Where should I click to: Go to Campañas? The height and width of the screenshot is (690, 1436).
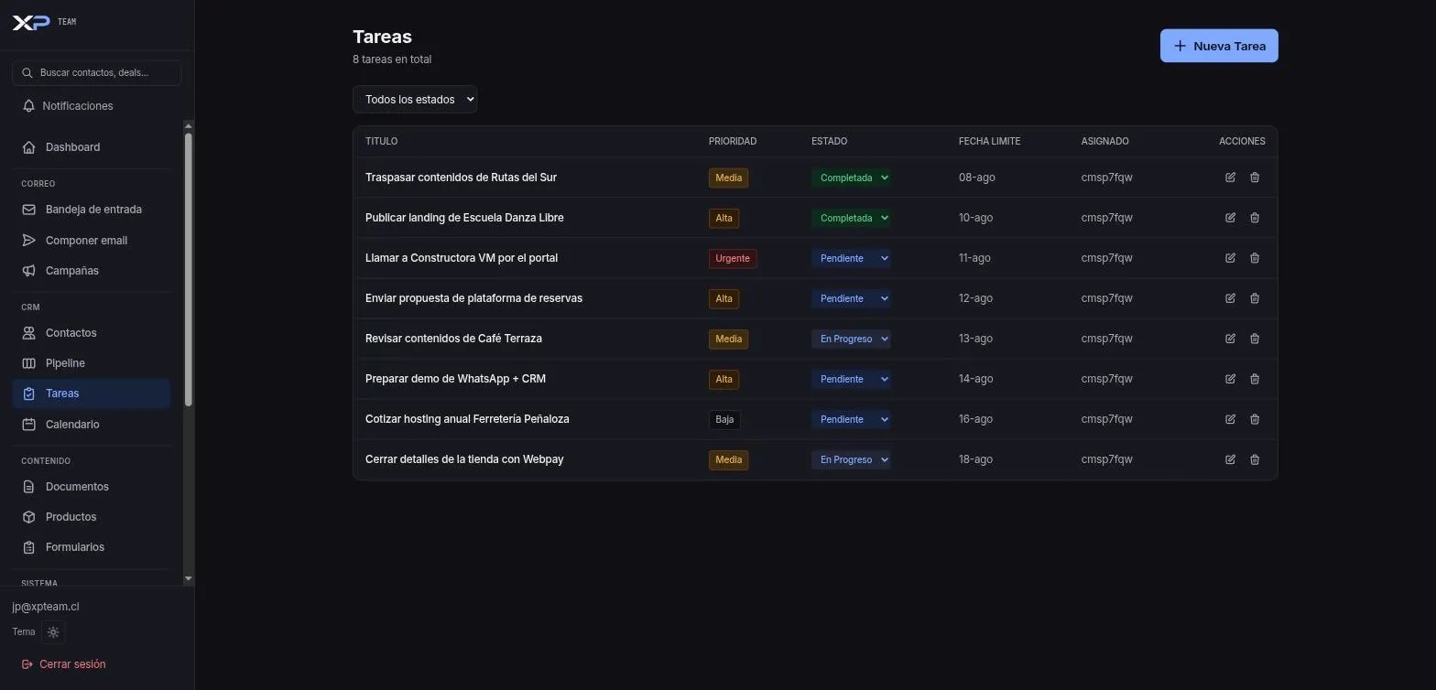[92, 271]
